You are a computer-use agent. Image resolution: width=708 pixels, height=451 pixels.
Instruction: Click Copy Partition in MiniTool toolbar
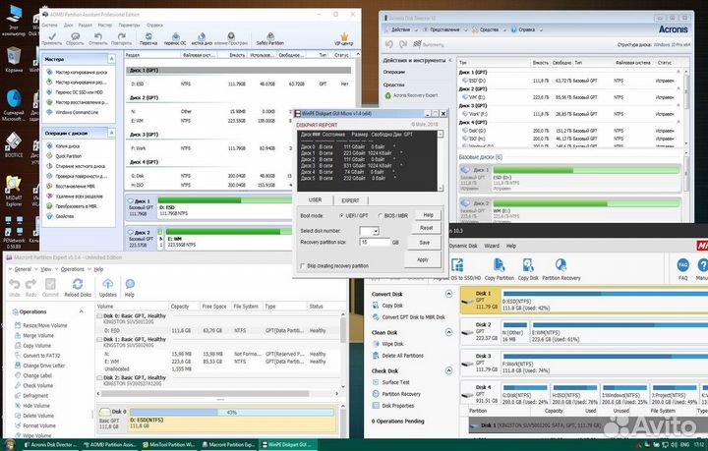click(x=499, y=269)
